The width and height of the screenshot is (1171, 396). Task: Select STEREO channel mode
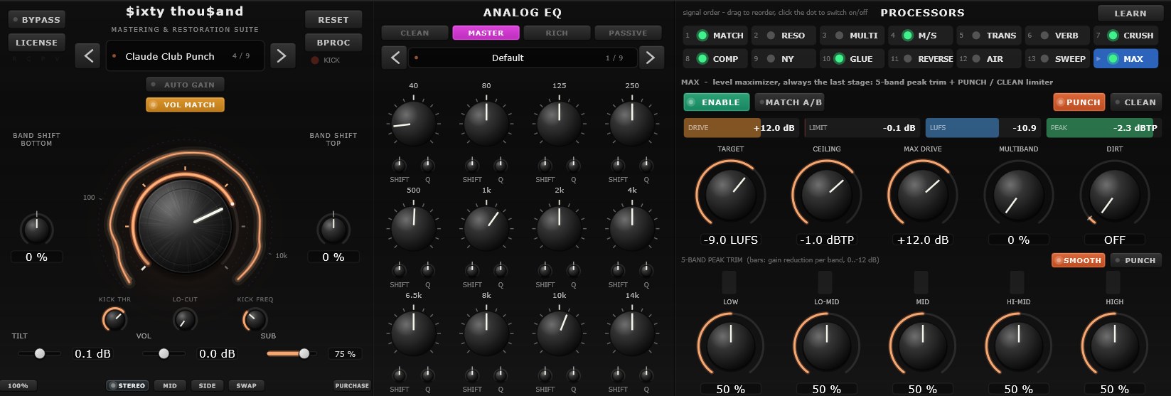(127, 385)
